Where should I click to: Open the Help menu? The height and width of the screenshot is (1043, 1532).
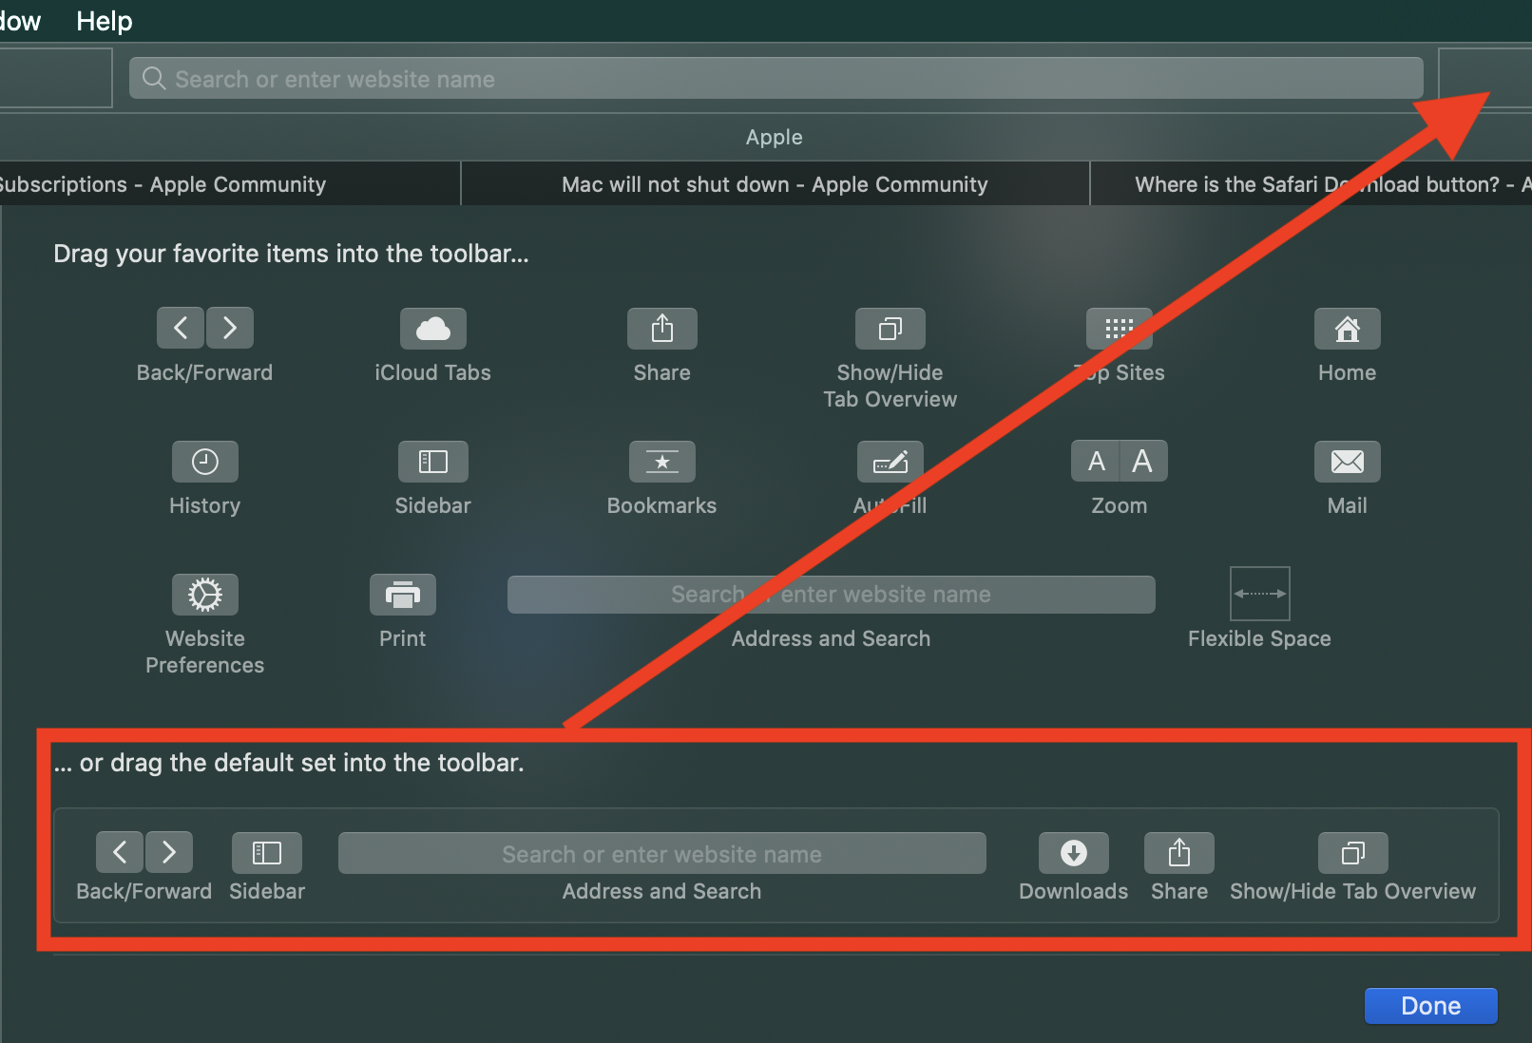pyautogui.click(x=105, y=21)
